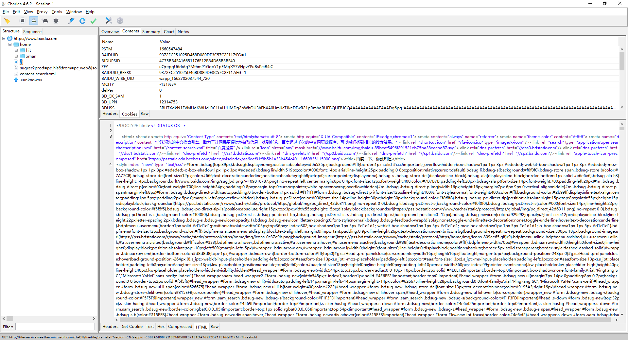
Task: Open the View menu
Action: [x=28, y=12]
